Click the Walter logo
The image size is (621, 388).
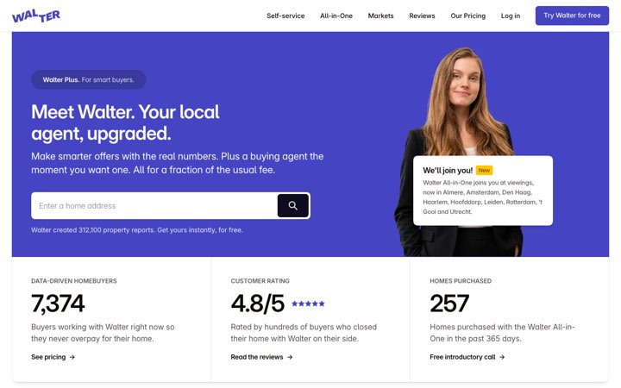click(x=36, y=16)
